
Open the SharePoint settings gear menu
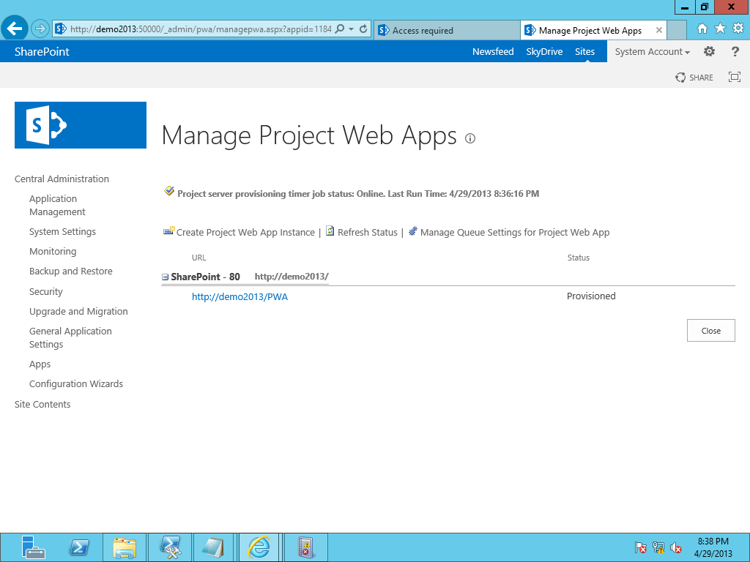tap(709, 51)
